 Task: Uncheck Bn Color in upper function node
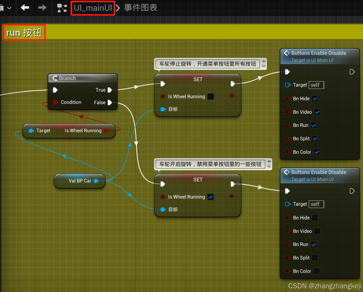[x=317, y=152]
